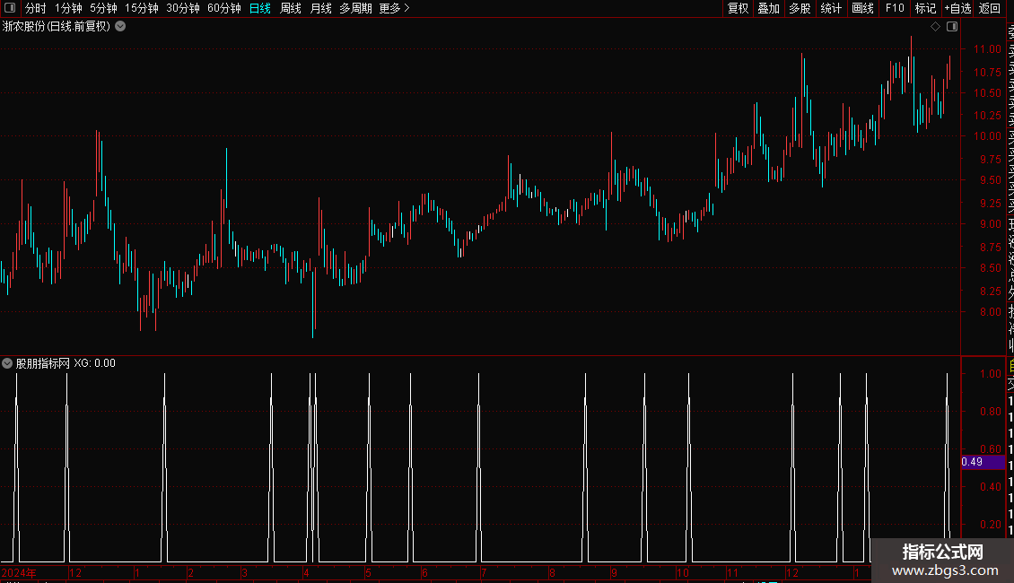Image resolution: width=1014 pixels, height=583 pixels.
Task: Click the 11.00 price axis label
Action: [x=987, y=49]
